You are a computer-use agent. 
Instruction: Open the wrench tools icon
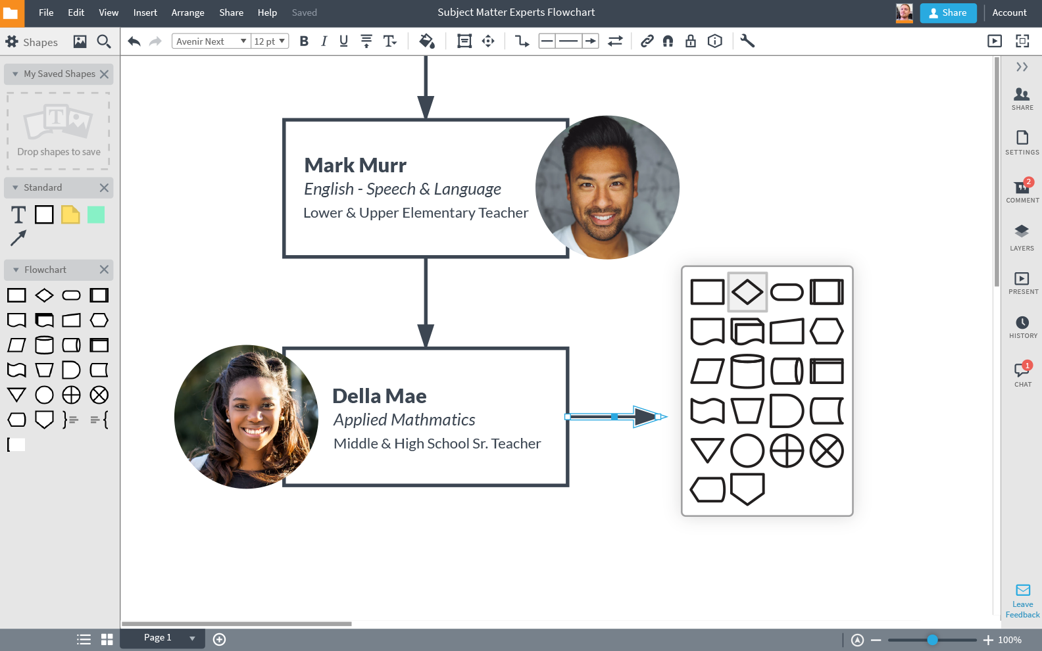tap(747, 41)
